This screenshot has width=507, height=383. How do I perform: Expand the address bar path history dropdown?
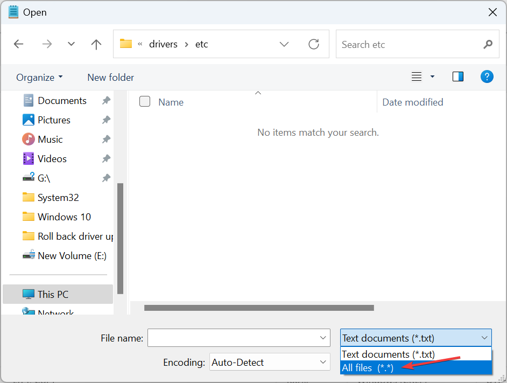[284, 44]
